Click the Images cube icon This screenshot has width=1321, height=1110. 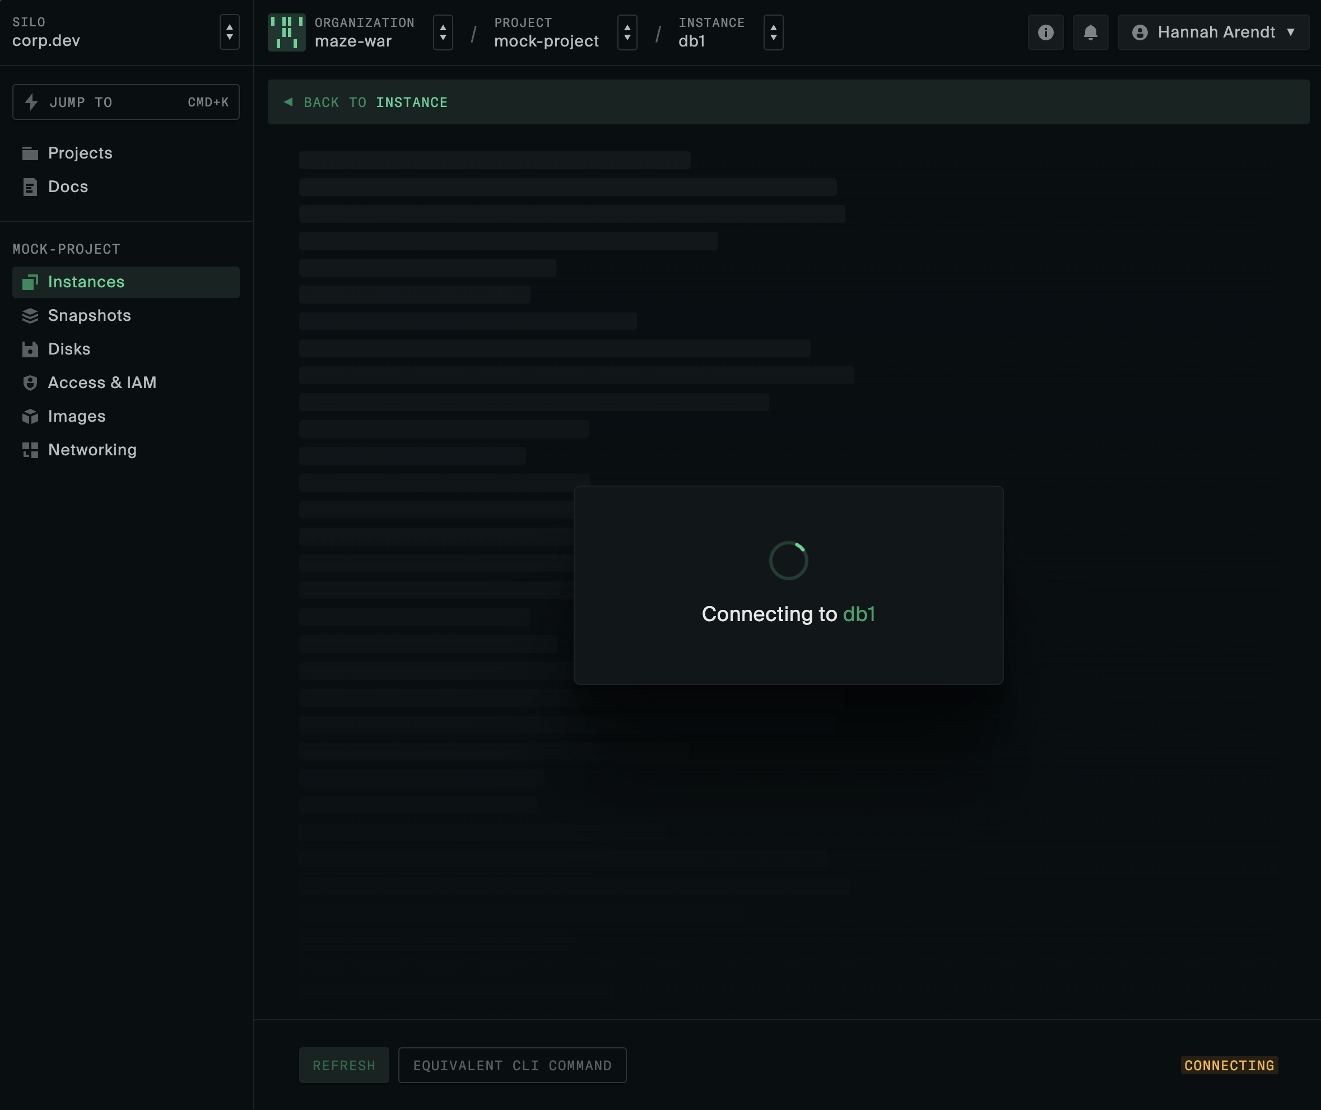(x=30, y=417)
